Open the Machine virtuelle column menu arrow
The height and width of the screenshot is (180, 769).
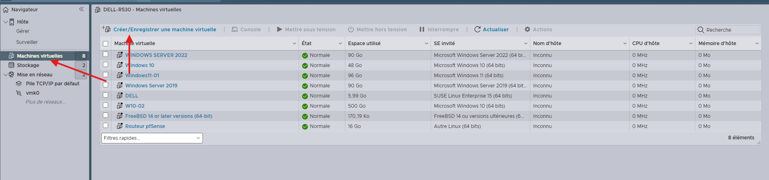pyautogui.click(x=294, y=43)
